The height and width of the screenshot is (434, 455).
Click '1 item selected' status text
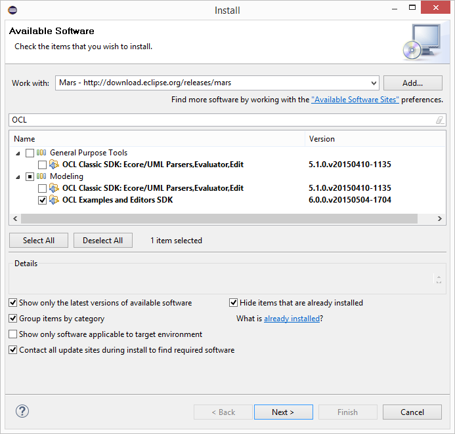tap(176, 241)
